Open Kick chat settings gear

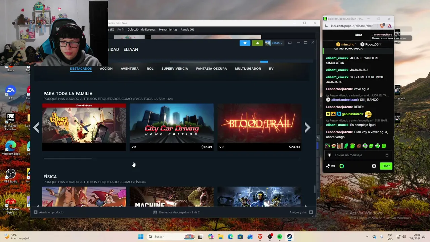(x=374, y=166)
